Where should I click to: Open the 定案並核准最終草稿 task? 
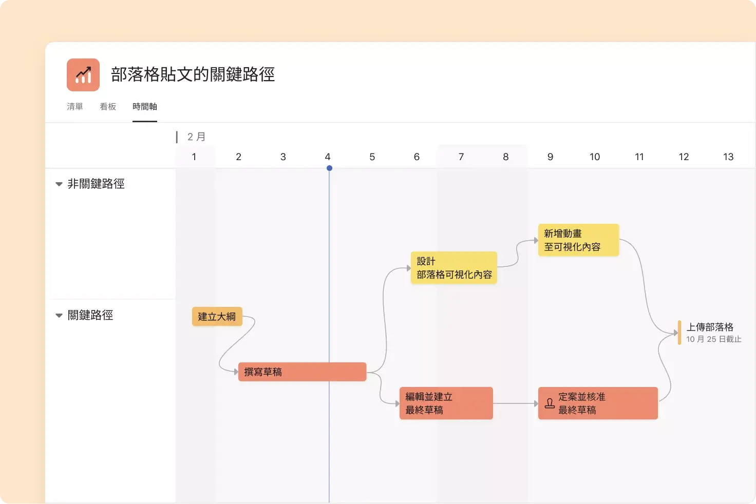pos(598,403)
